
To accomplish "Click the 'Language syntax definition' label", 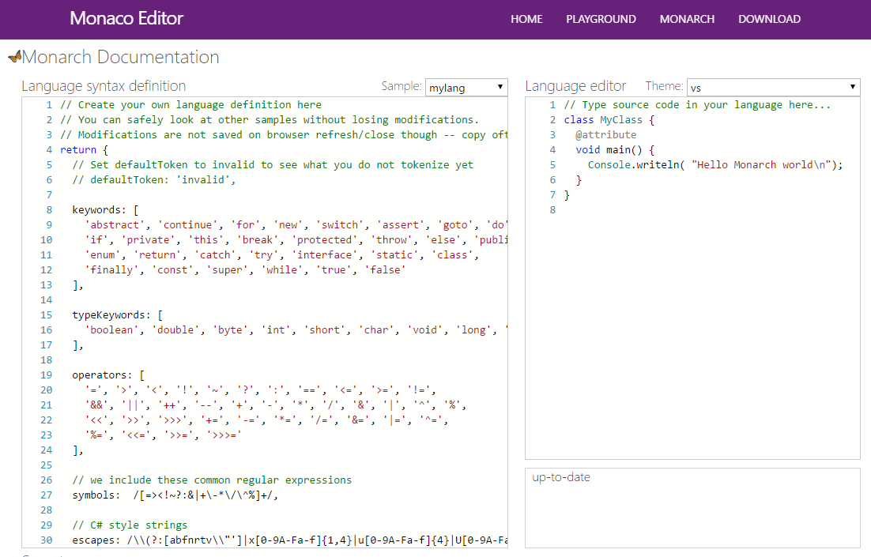I will [x=104, y=86].
